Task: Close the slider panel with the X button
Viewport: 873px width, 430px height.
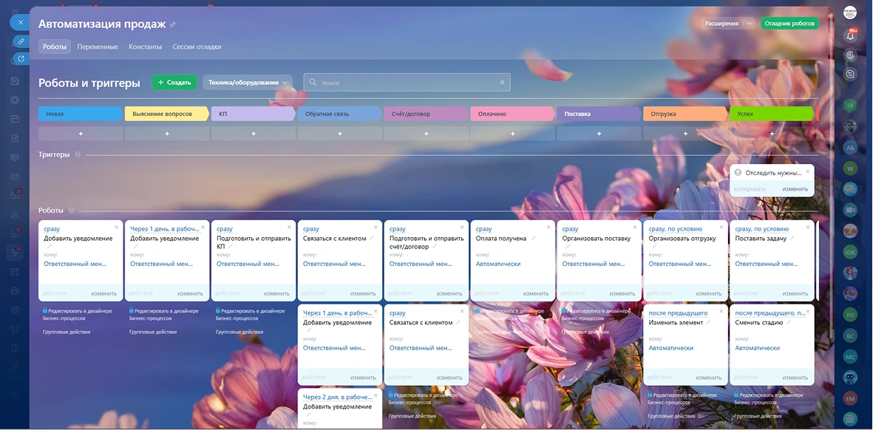Action: tap(21, 22)
